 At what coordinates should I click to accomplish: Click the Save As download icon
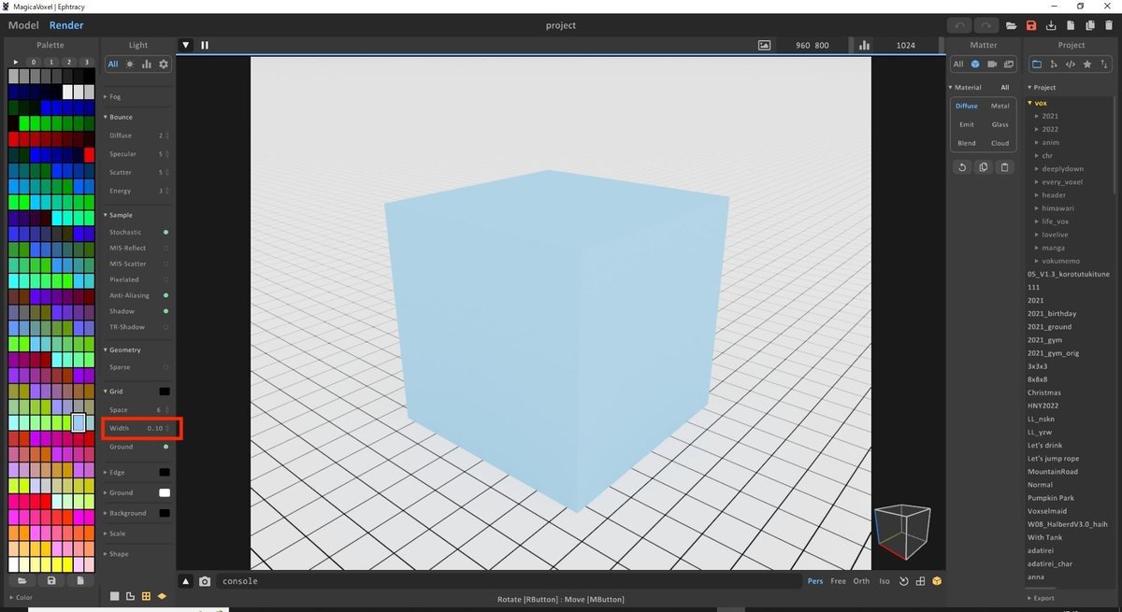(x=1051, y=25)
